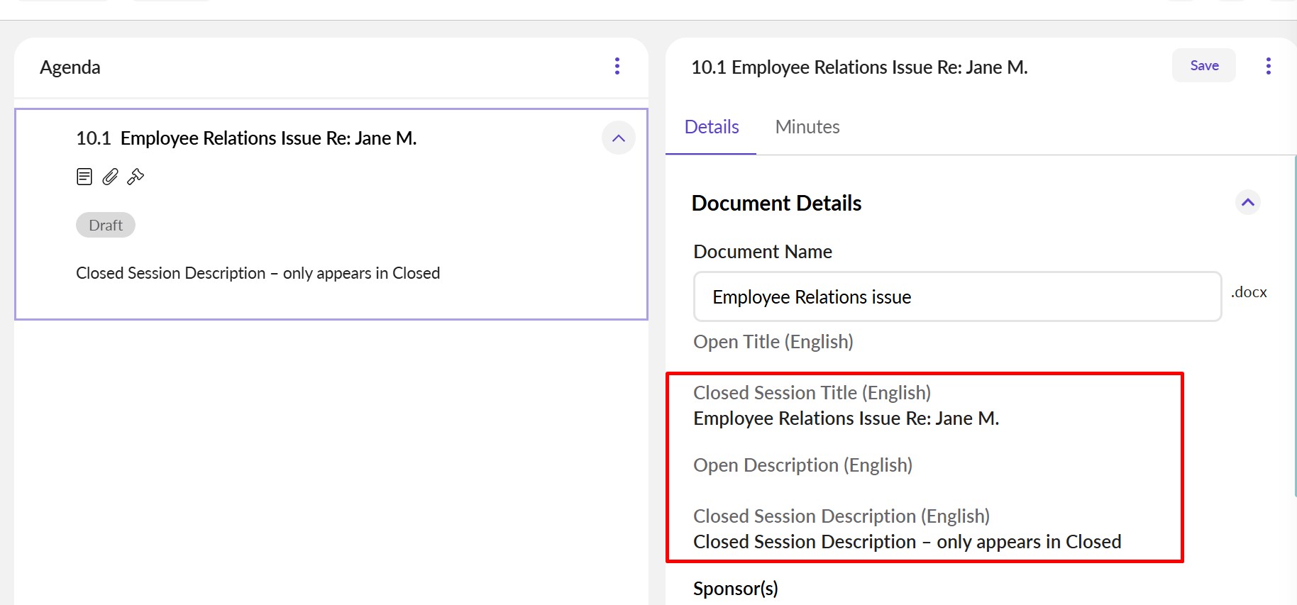
Task: Select the Details tab
Action: click(711, 127)
